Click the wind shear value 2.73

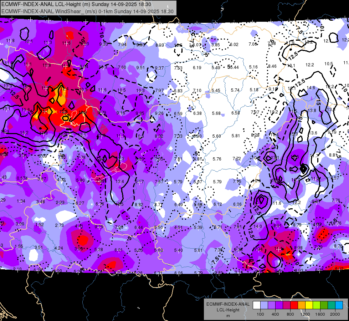click(60, 225)
